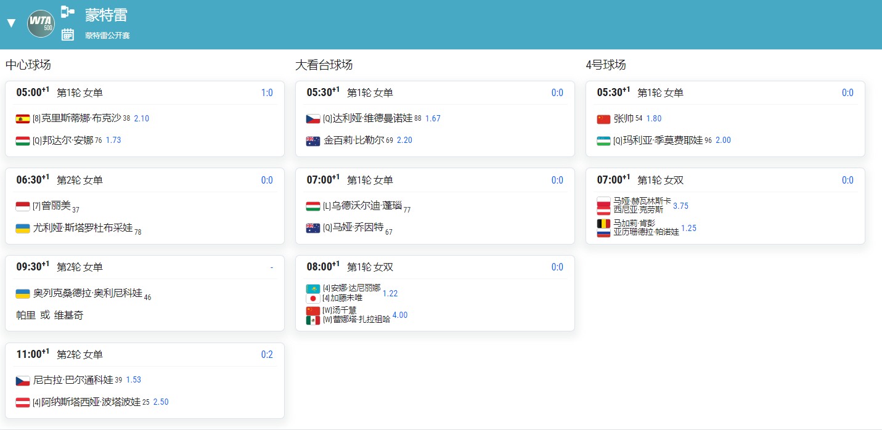Click the flag beside 曾丽美
The height and width of the screenshot is (430, 882).
[23, 206]
